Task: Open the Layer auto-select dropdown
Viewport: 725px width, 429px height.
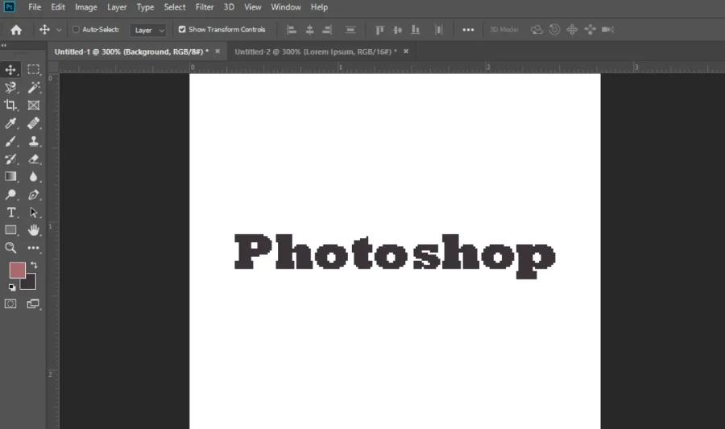Action: [148, 30]
